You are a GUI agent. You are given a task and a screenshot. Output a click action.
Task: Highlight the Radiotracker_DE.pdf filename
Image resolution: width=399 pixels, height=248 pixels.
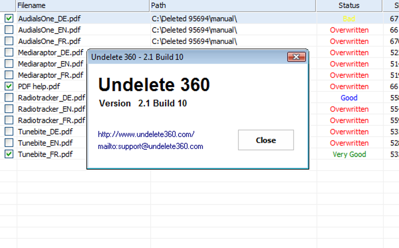tap(52, 98)
